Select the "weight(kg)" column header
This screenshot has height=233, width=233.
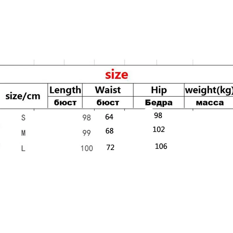209,90
